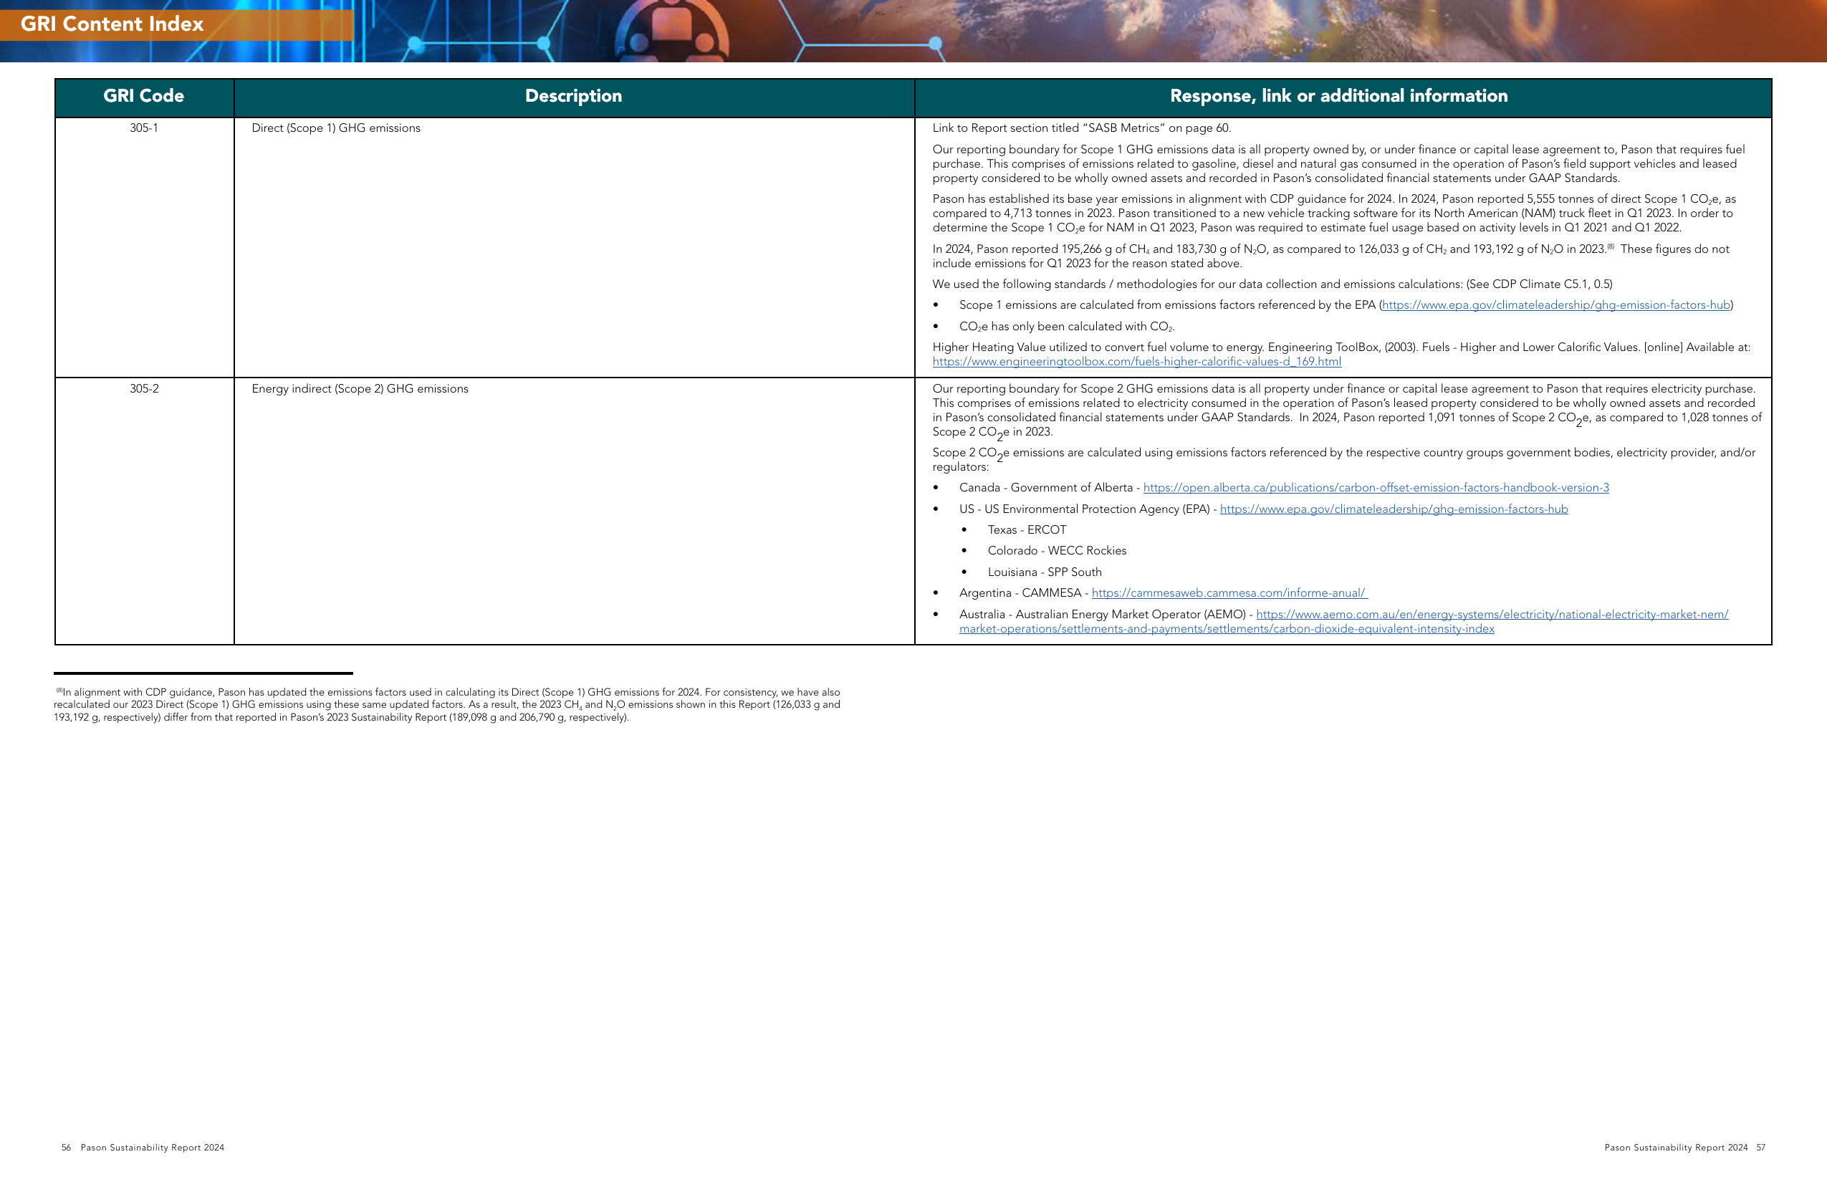Click the Response, link or additional information header
Image resolution: width=1827 pixels, height=1182 pixels.
pos(1339,97)
